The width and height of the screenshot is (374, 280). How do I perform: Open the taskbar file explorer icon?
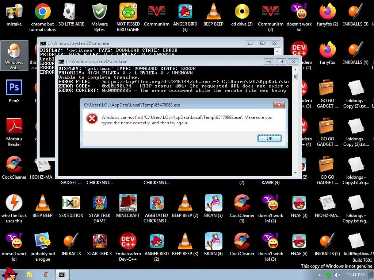(30, 275)
